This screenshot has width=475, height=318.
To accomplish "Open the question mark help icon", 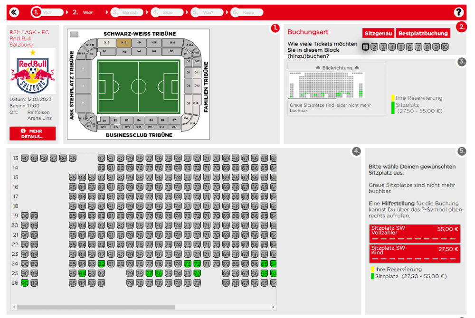I will [x=459, y=12].
